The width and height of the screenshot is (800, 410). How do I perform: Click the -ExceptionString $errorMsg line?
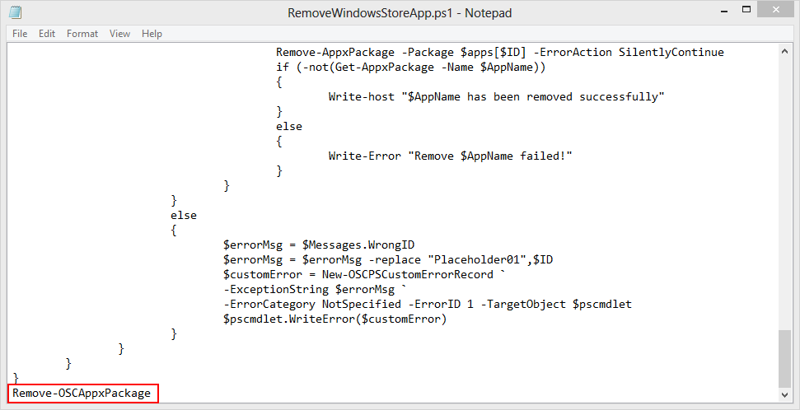315,290
